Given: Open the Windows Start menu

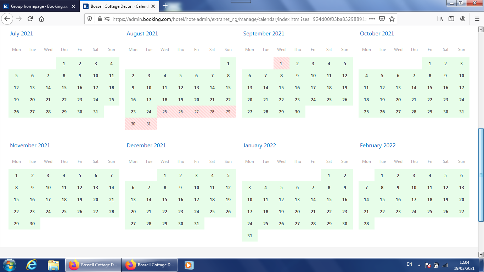Looking at the screenshot, I should [9, 265].
